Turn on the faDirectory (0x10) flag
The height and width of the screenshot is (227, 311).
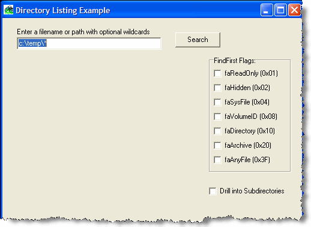(217, 131)
